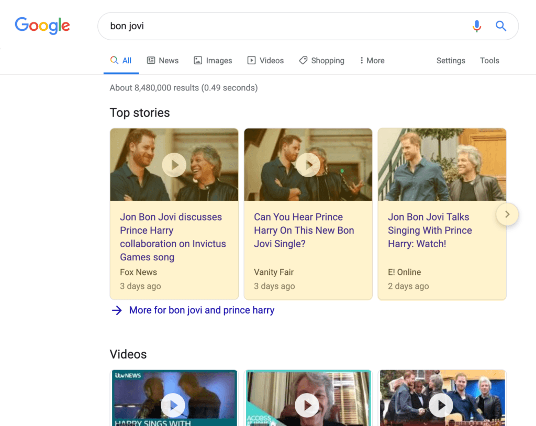
Task: Click the arrow icon beside 'More for bon jovi'
Action: (x=117, y=310)
